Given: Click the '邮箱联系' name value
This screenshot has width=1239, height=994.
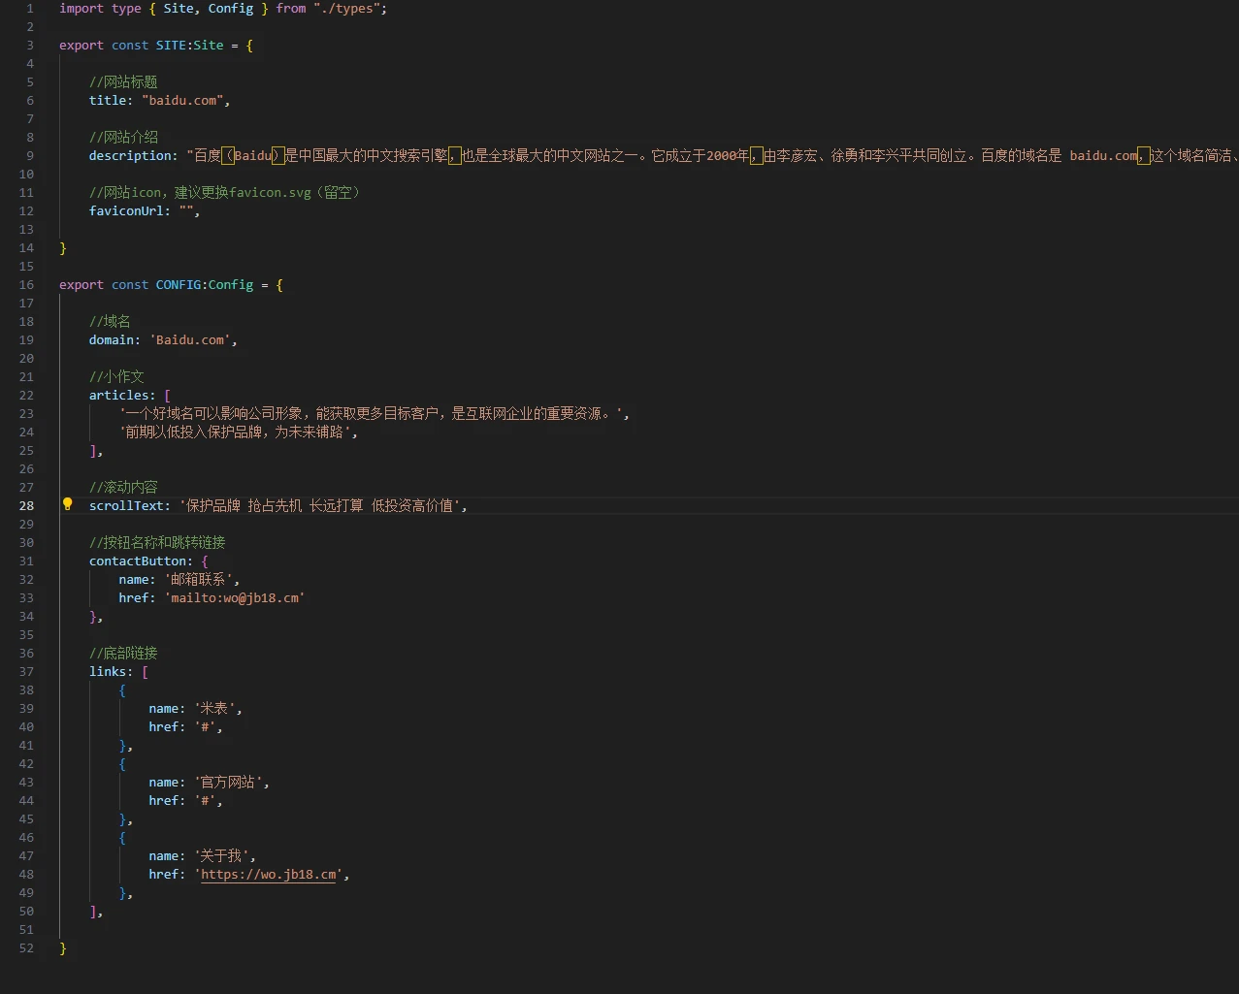Looking at the screenshot, I should coord(199,580).
